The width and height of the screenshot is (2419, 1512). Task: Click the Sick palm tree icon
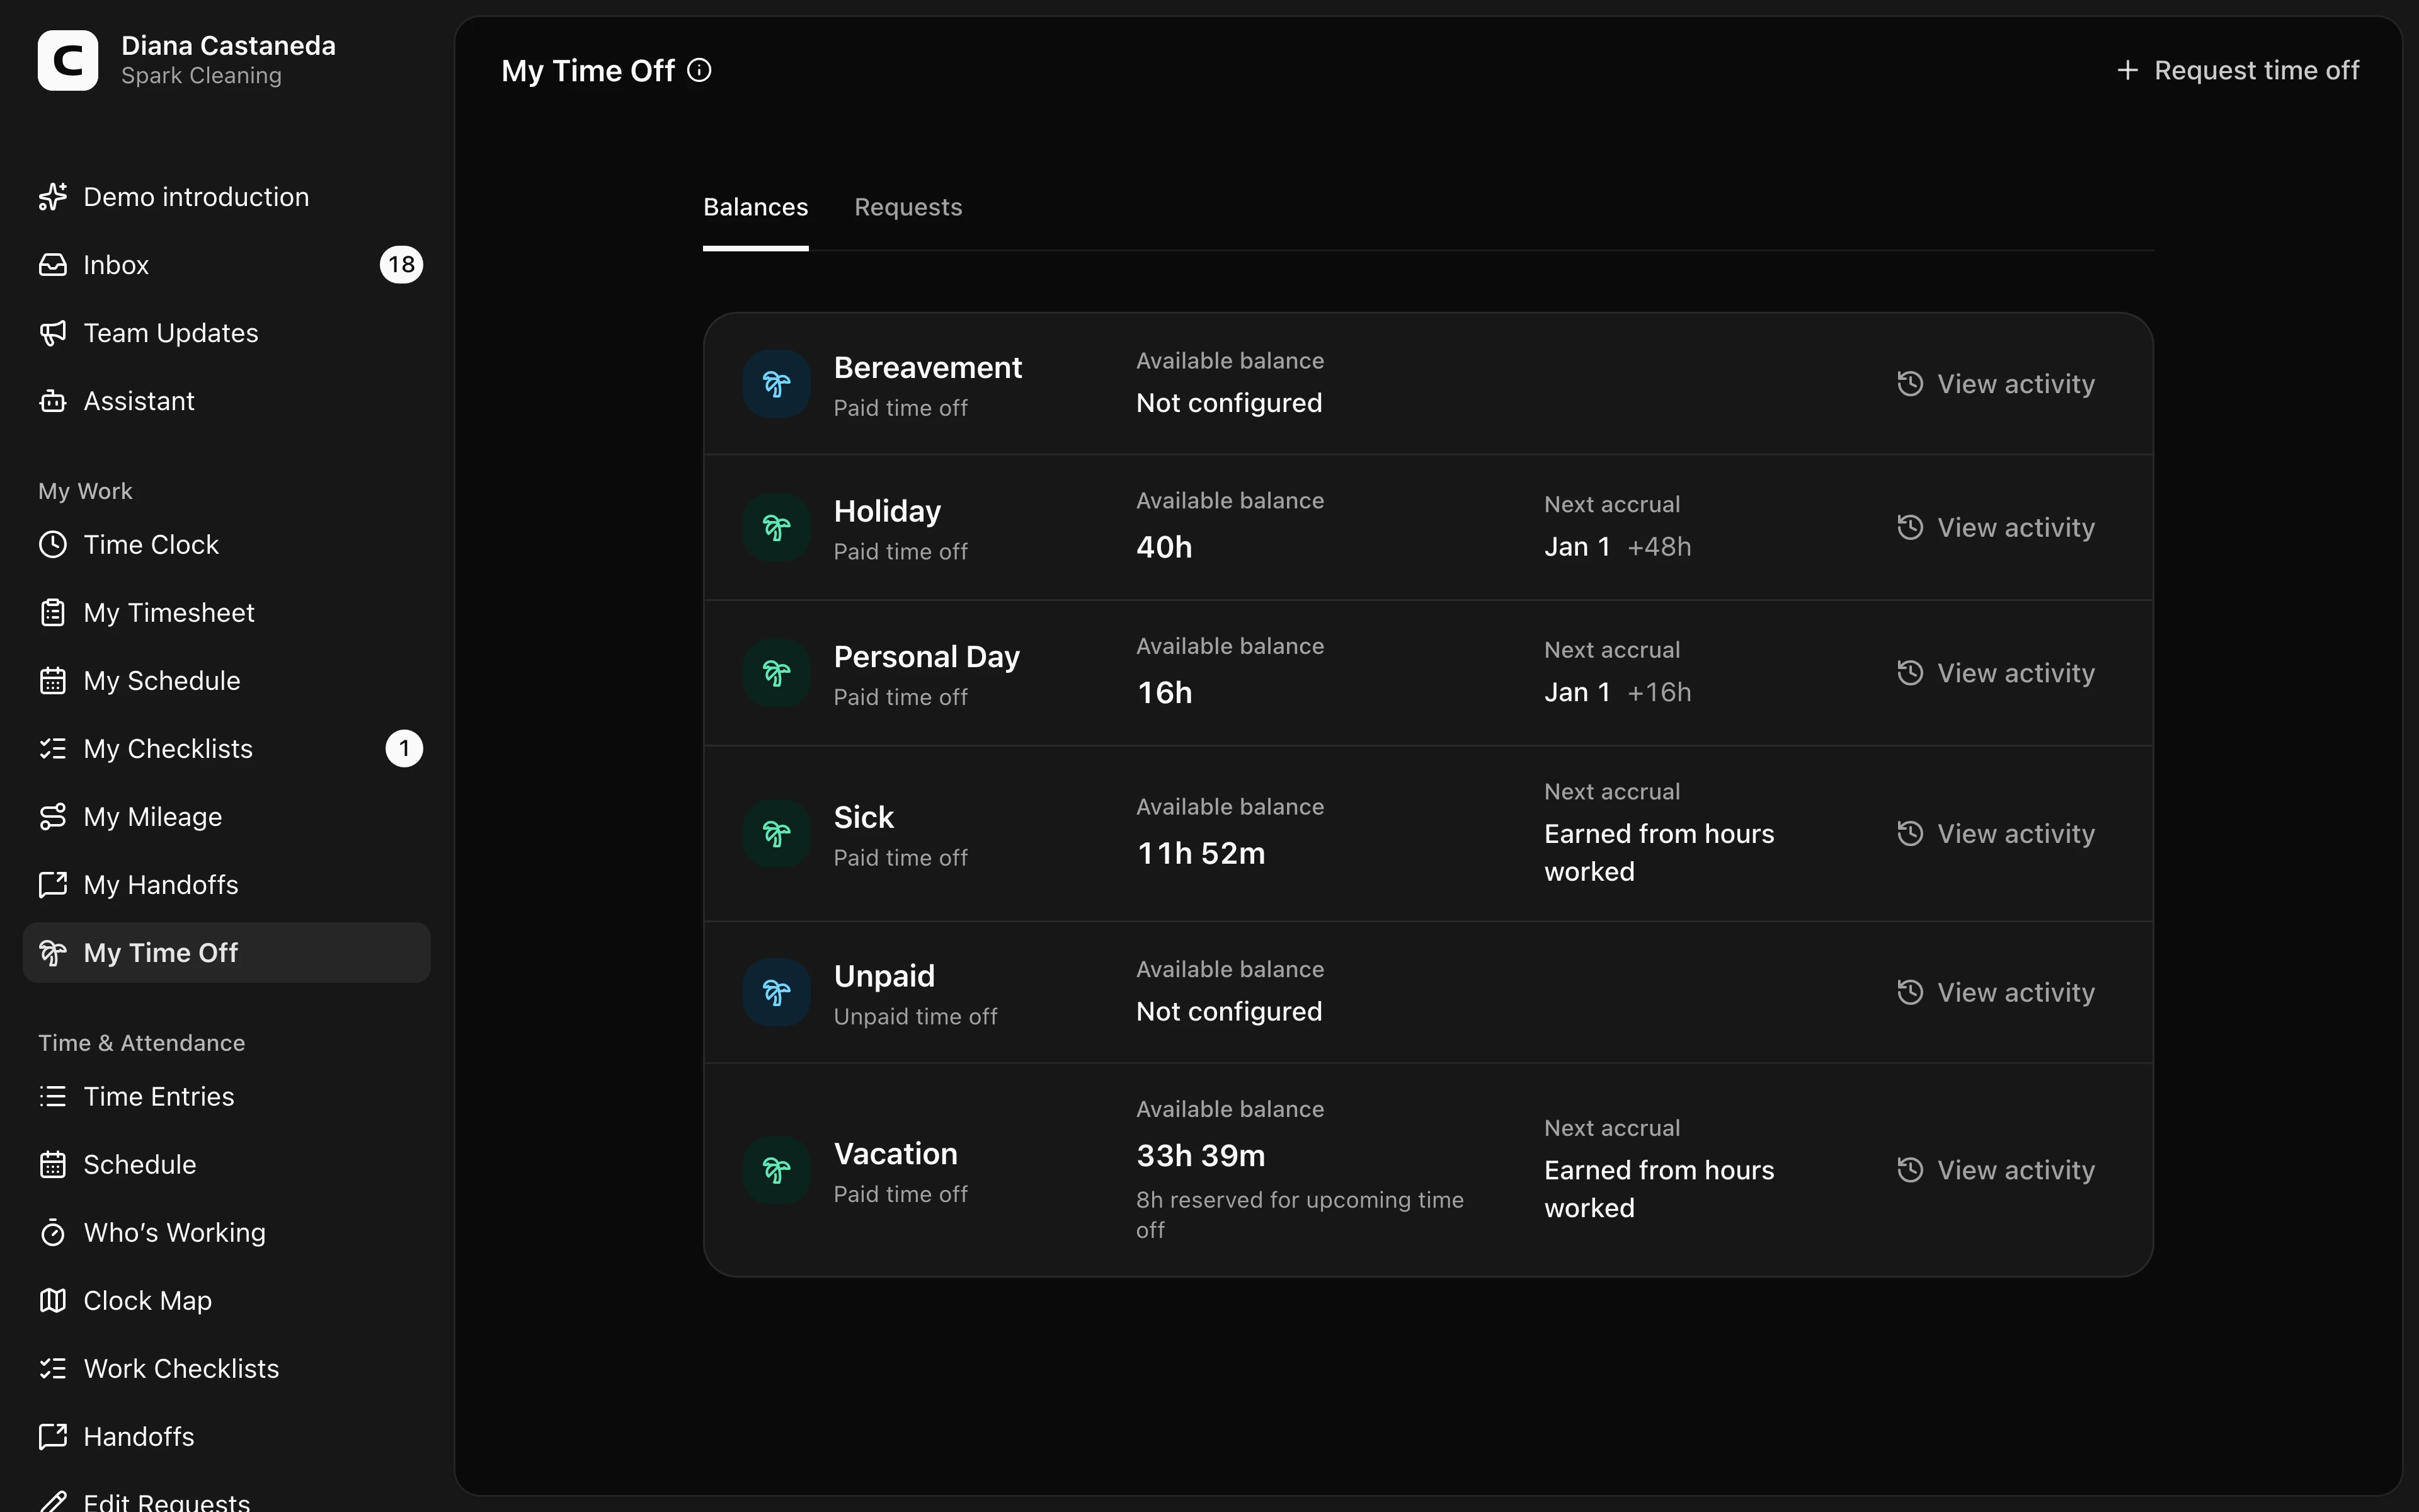[x=777, y=834]
